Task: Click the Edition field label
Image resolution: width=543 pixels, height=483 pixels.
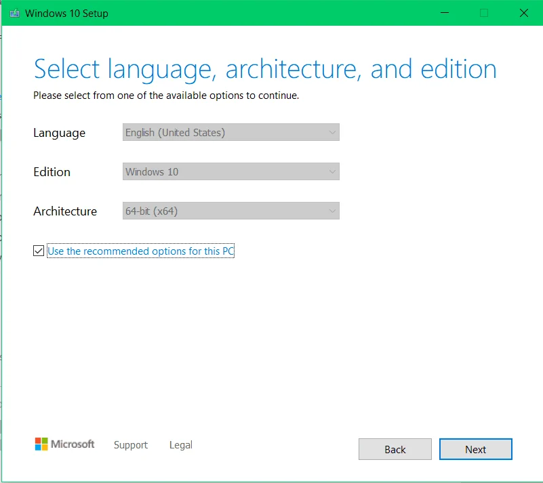Action: [52, 172]
